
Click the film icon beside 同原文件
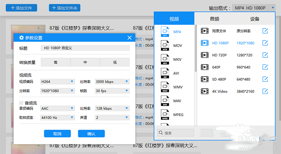pos(205,31)
